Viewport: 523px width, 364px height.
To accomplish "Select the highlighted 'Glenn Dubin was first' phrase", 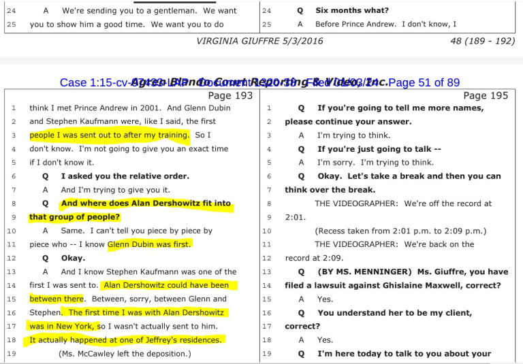I will click(x=150, y=244).
